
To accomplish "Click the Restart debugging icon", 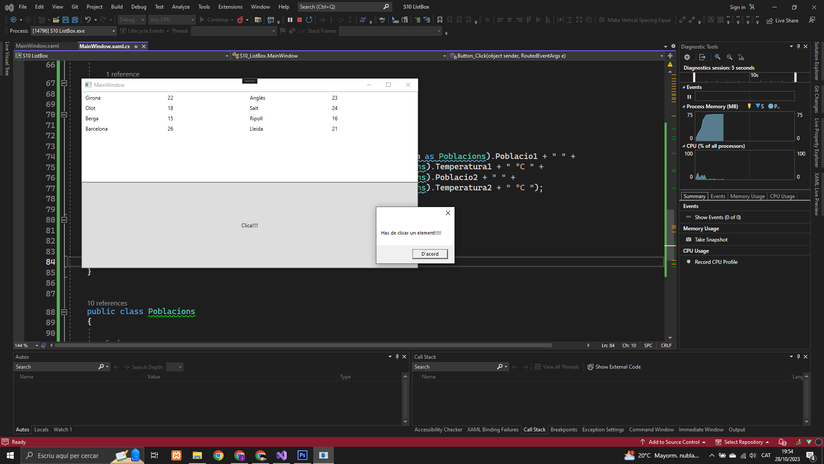I will point(309,20).
